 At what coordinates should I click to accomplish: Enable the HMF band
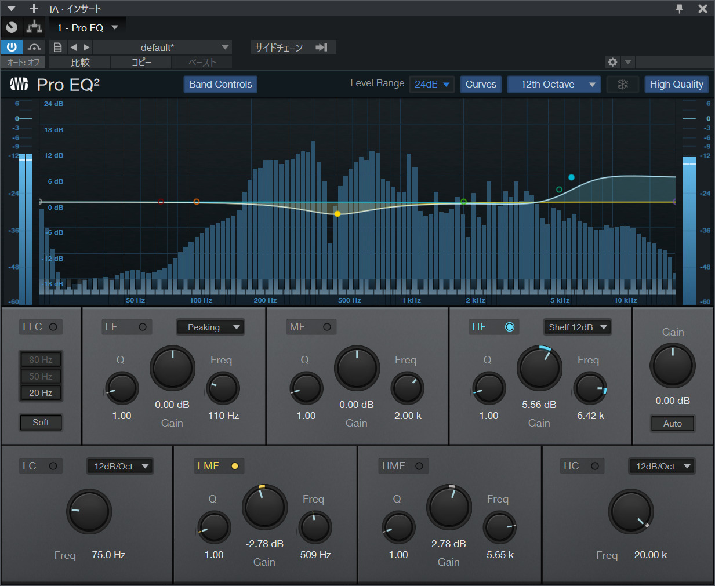click(x=419, y=466)
